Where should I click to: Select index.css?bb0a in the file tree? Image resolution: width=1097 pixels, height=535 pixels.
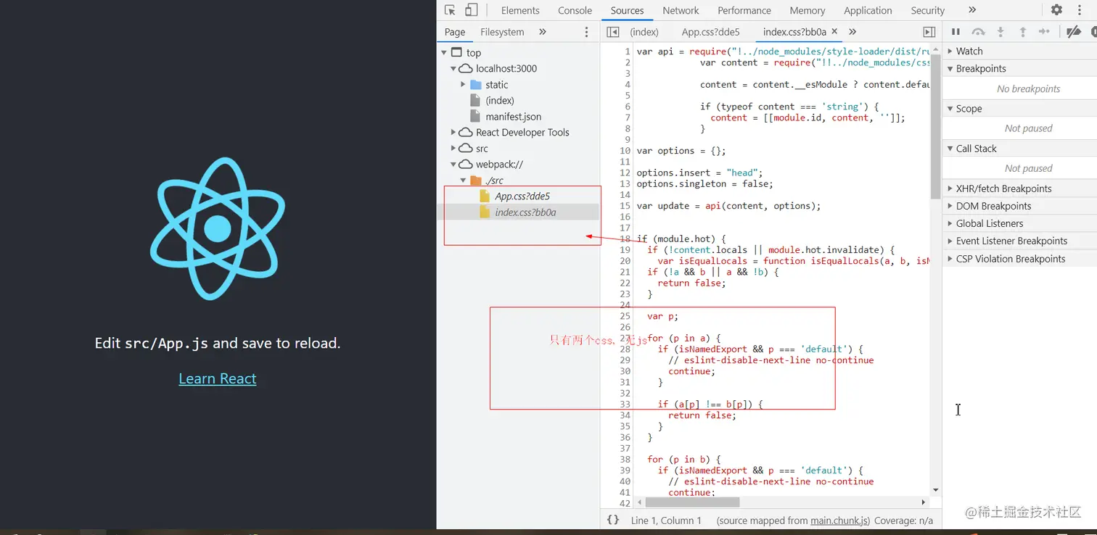click(x=525, y=212)
